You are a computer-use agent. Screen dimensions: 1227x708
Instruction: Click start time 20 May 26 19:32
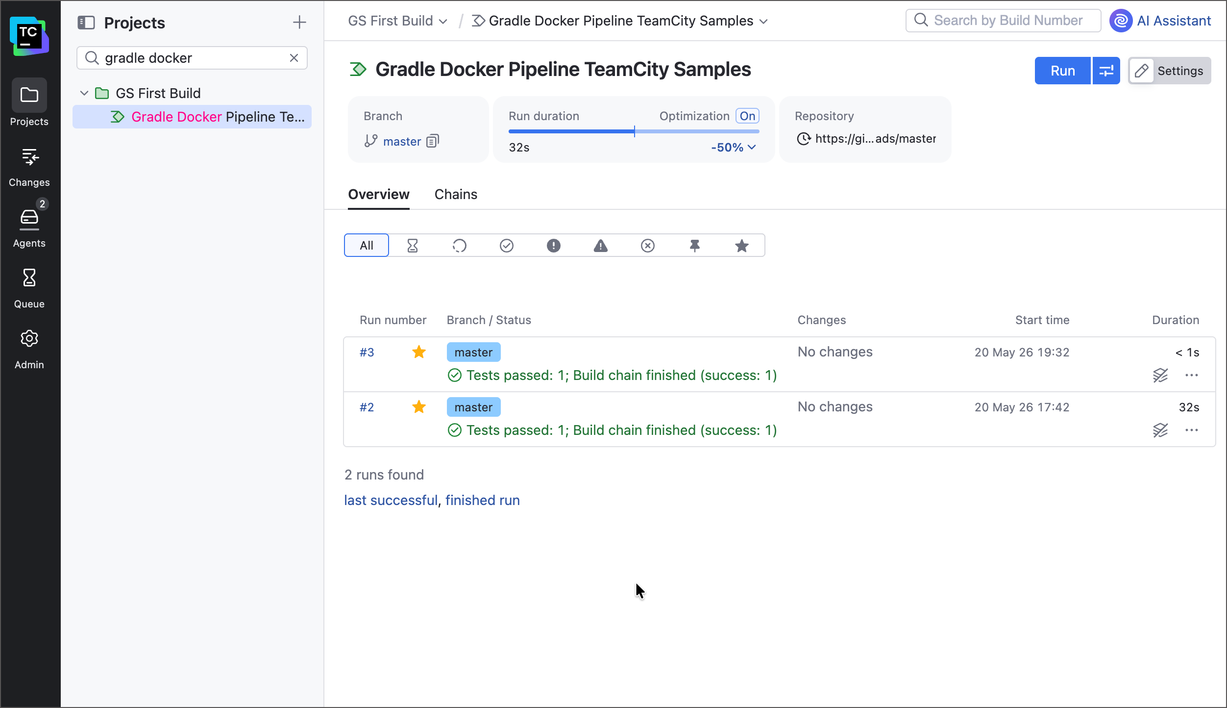click(x=1022, y=353)
